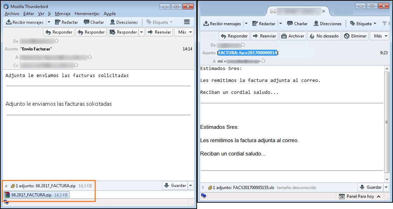Click the Archivar button
393x209 pixels.
click(x=293, y=36)
